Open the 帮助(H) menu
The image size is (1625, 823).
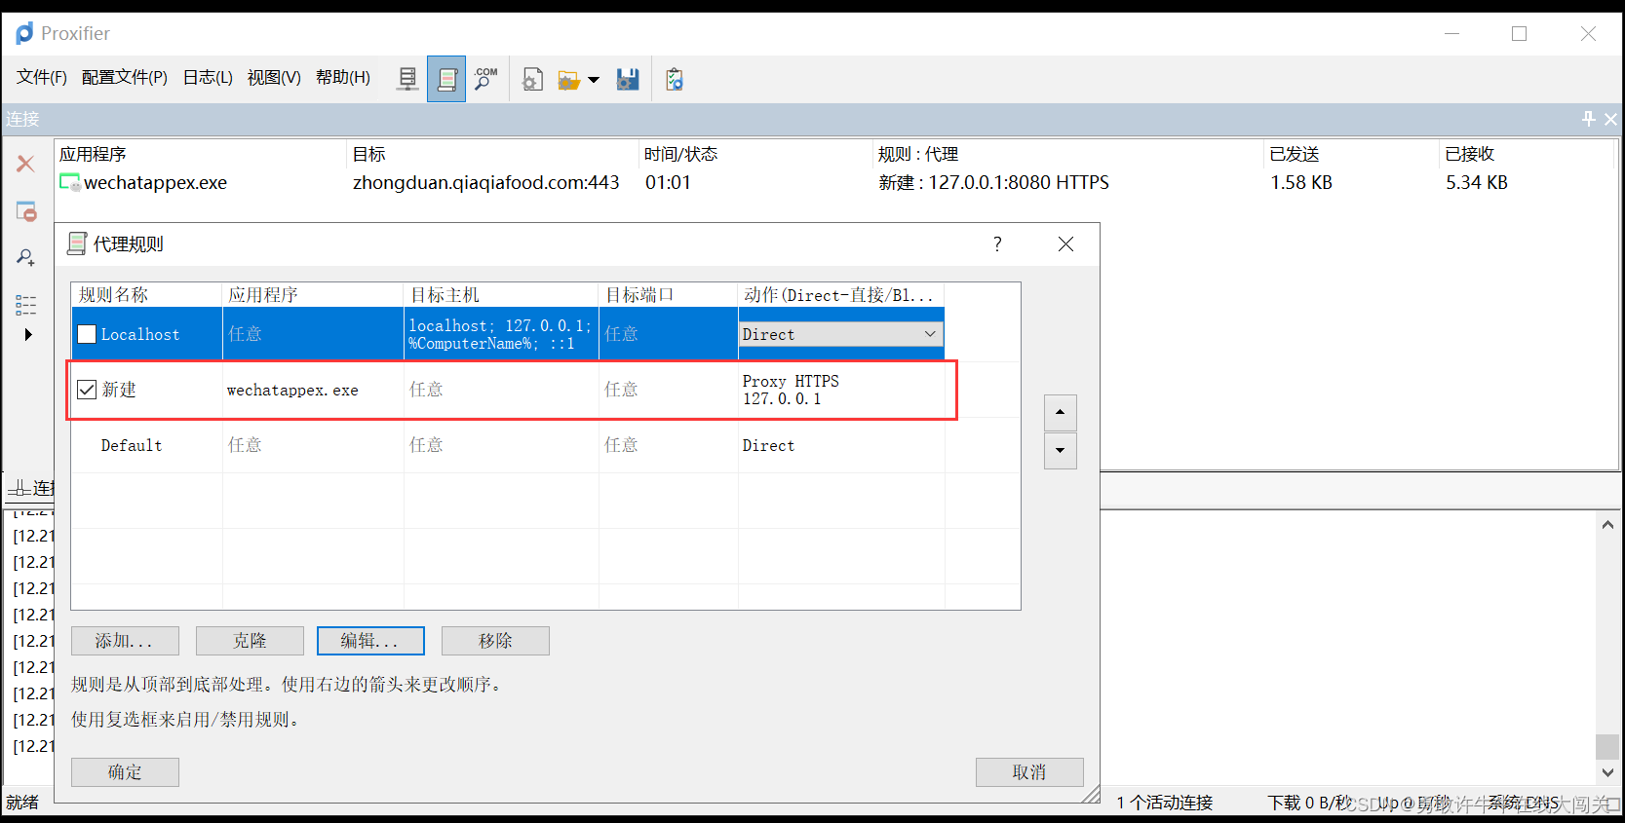coord(343,77)
